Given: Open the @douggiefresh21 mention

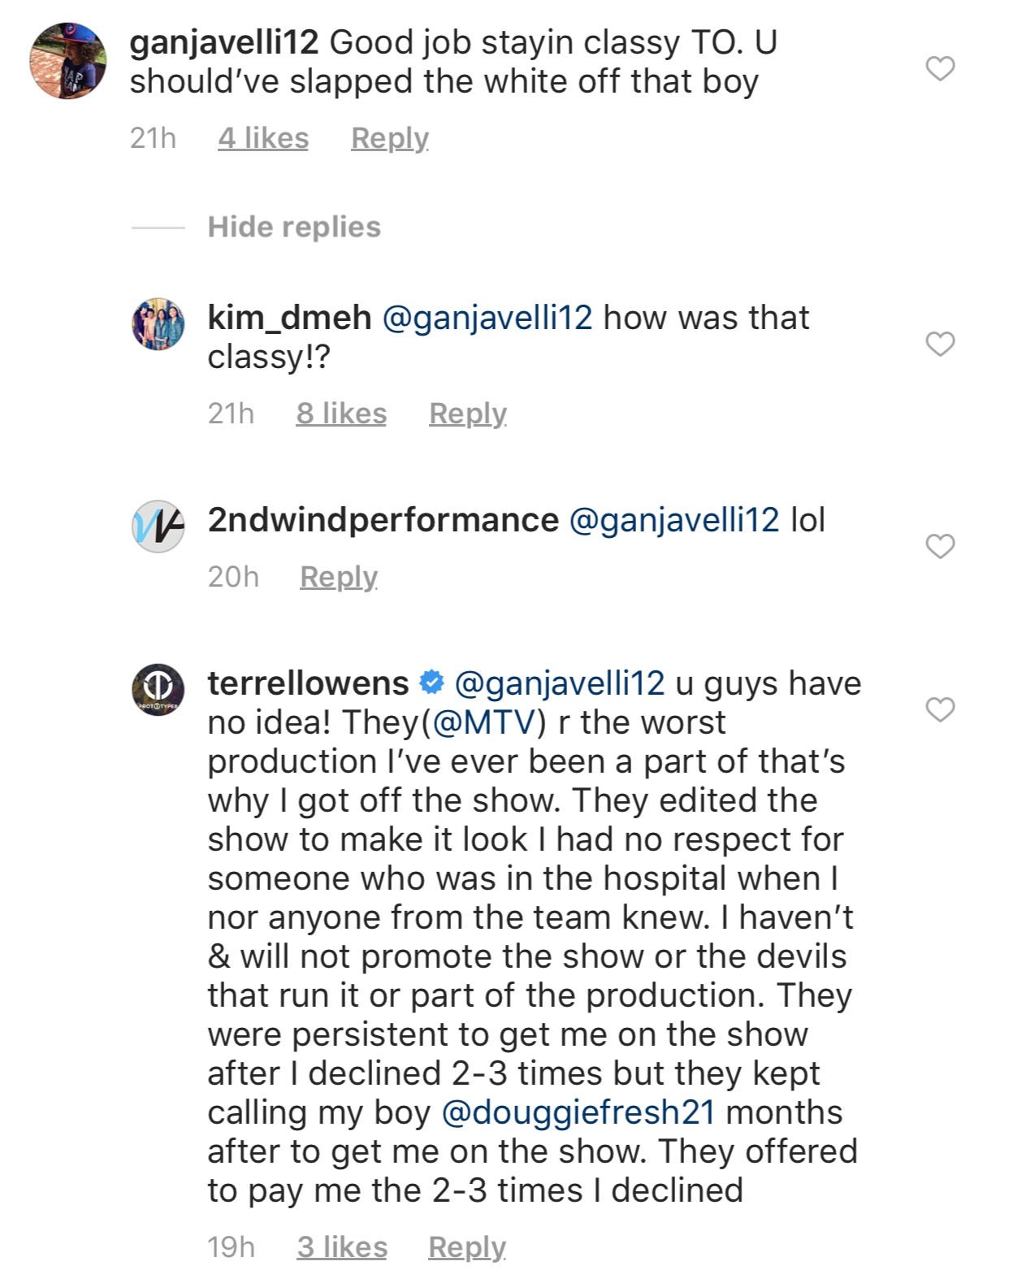Looking at the screenshot, I should tap(578, 1112).
